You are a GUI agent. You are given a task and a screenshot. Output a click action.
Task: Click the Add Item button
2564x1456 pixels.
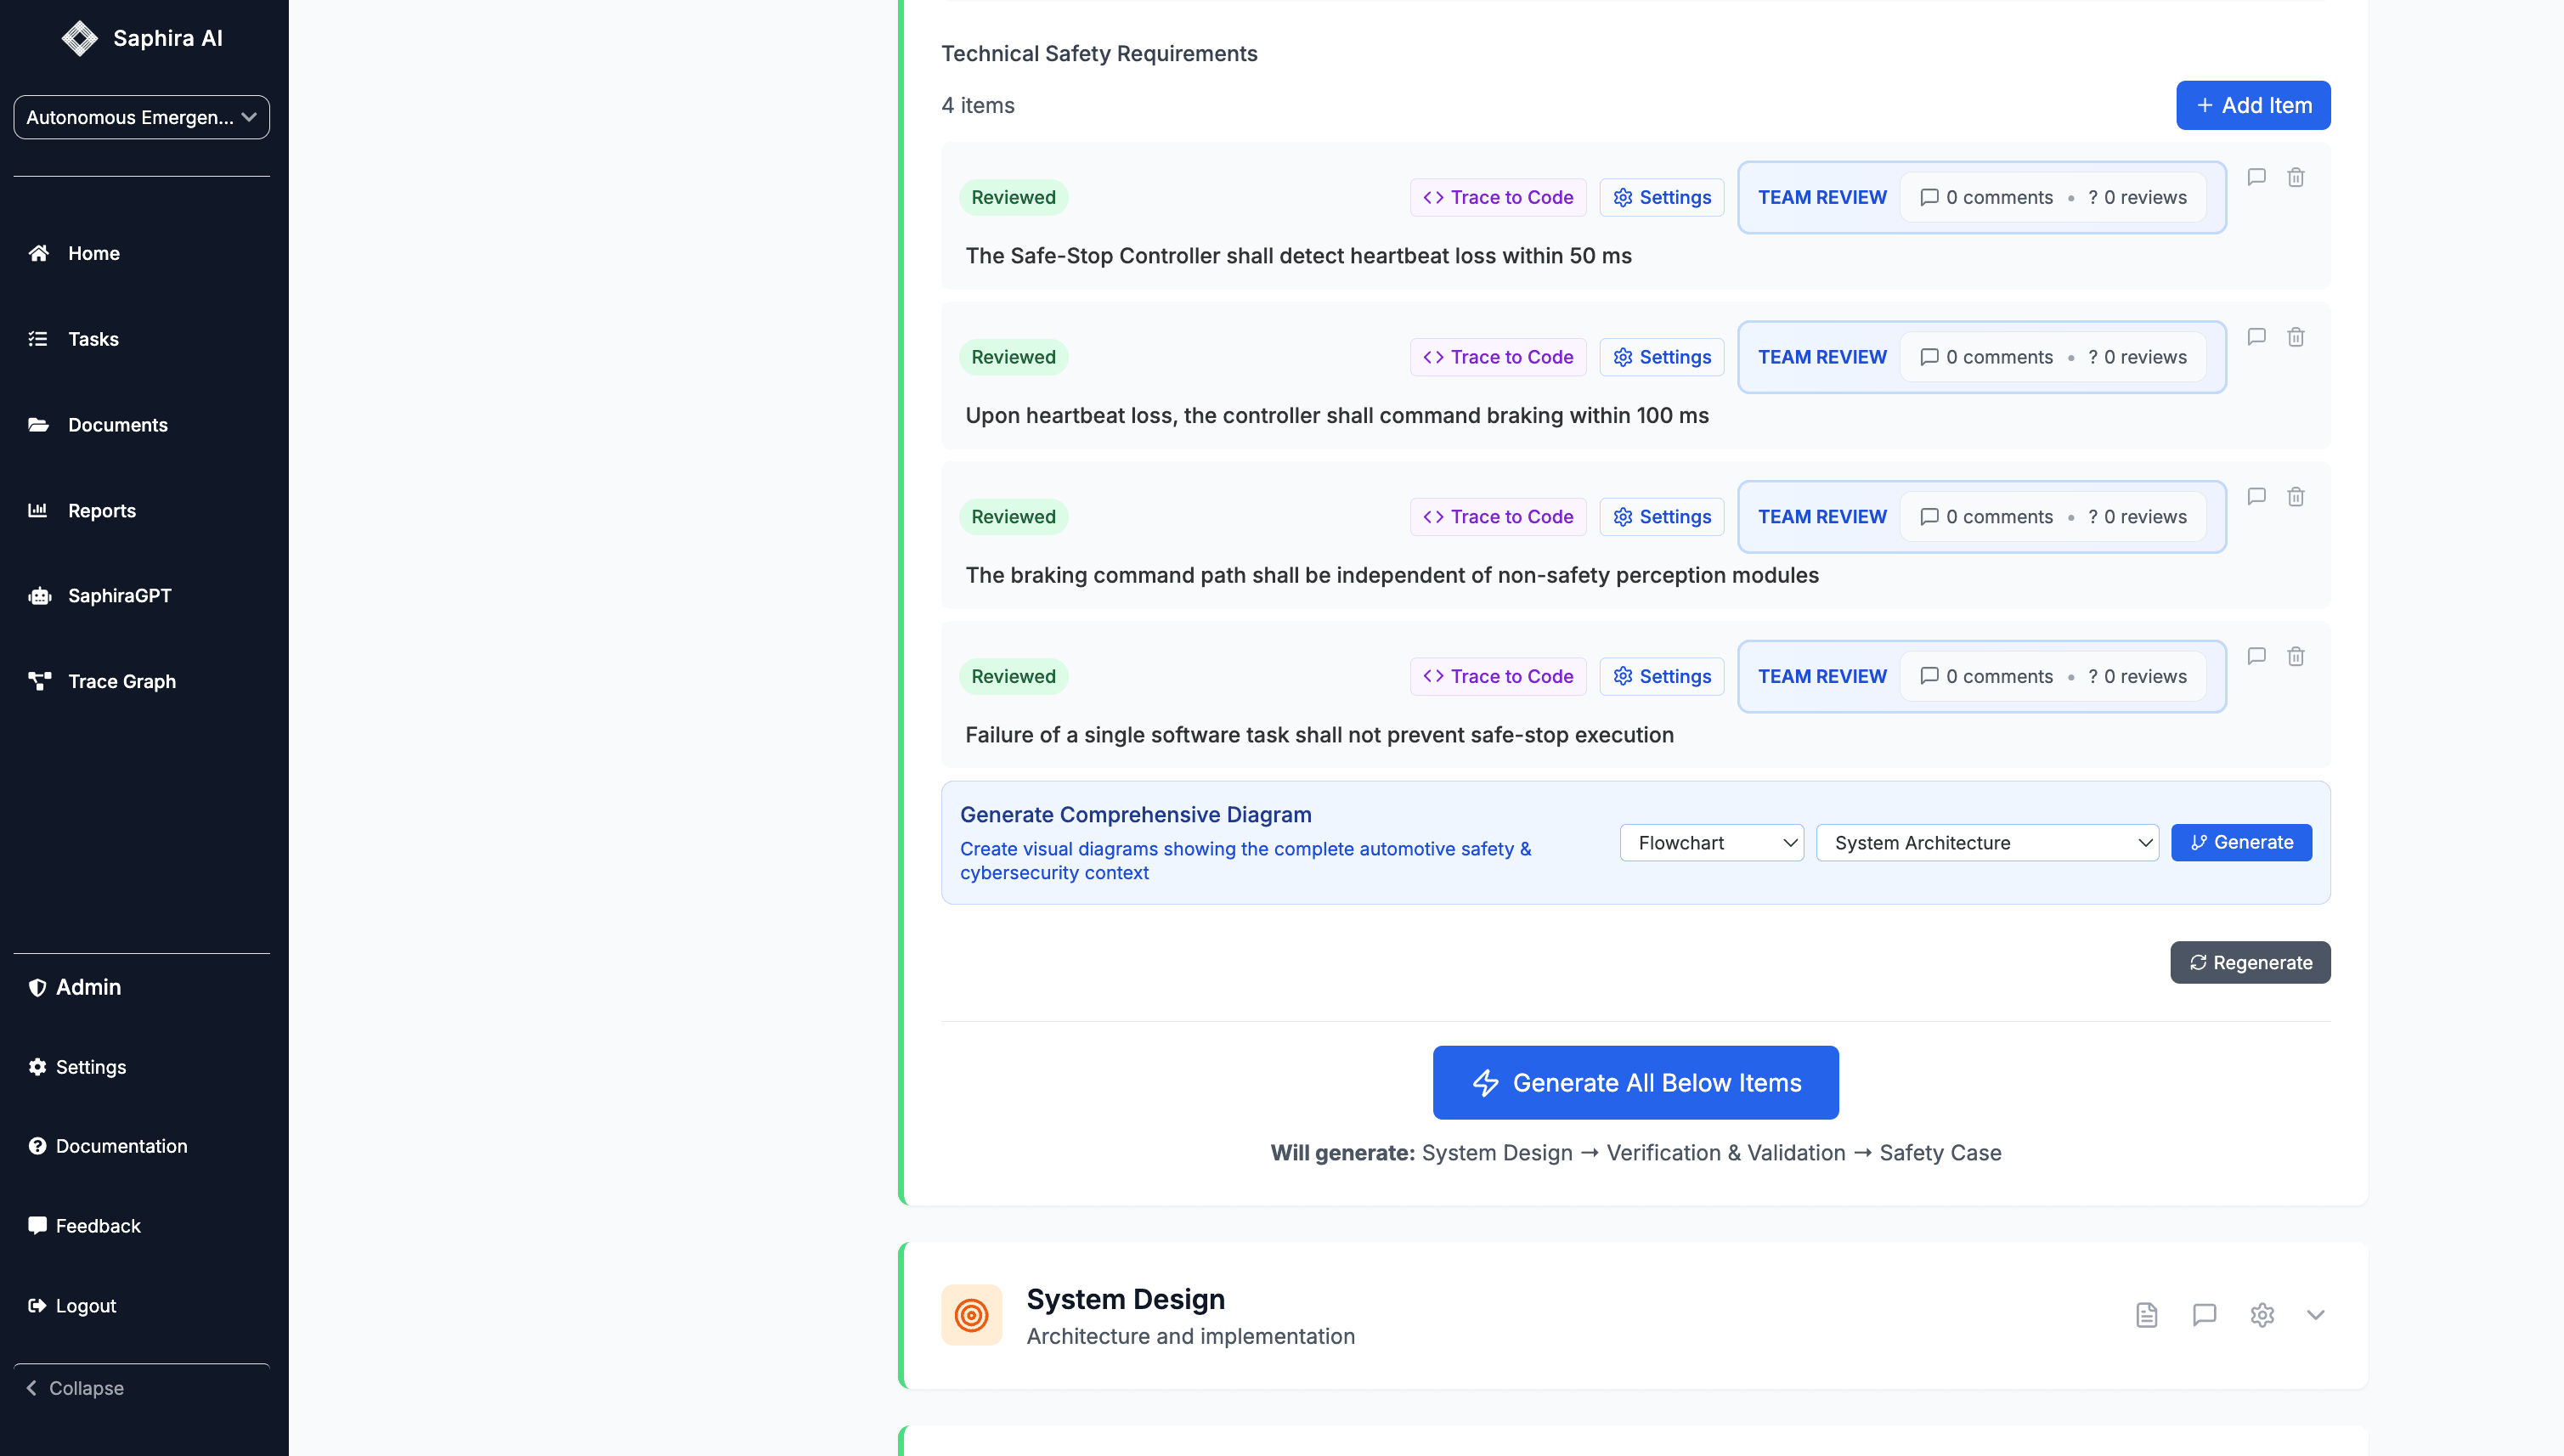[2252, 106]
